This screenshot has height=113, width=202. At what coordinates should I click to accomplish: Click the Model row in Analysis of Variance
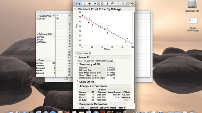tap(105, 95)
